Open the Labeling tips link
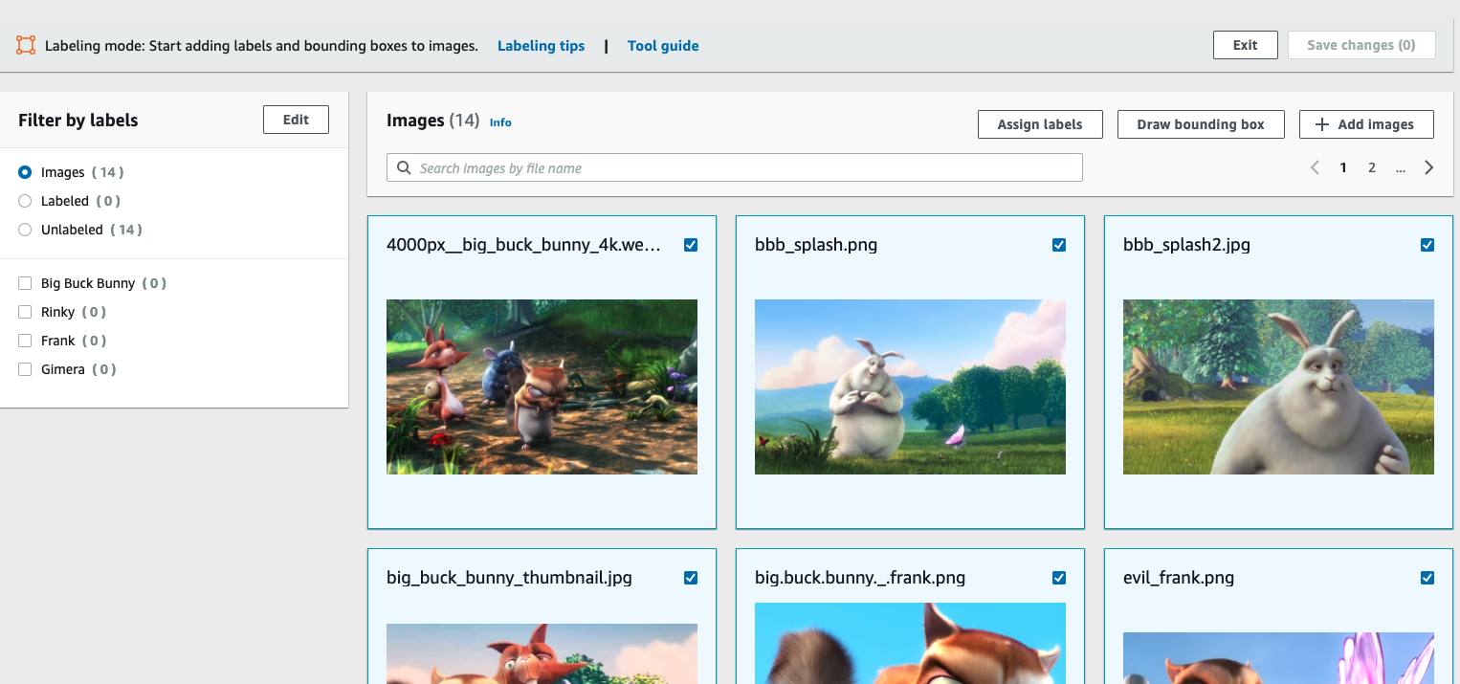The height and width of the screenshot is (684, 1460). click(541, 46)
